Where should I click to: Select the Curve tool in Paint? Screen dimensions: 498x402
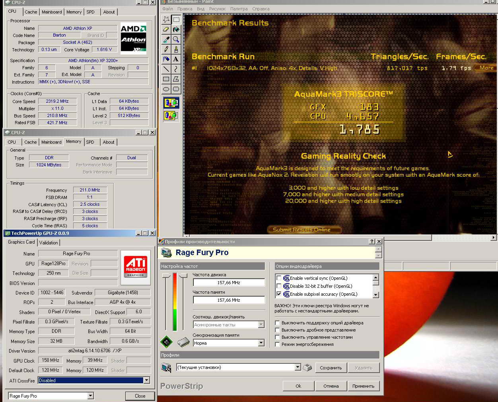tap(176, 69)
